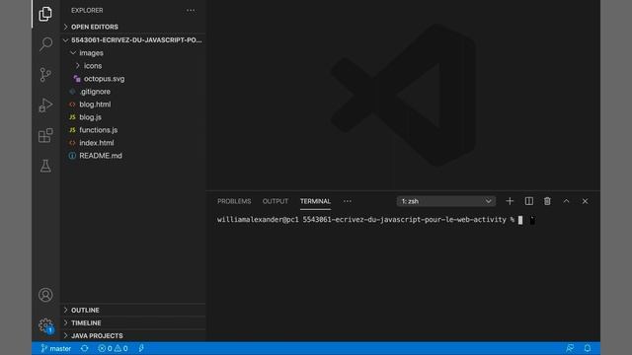Open the Search view in activity bar
Screen dimensions: 632x355
click(45, 43)
